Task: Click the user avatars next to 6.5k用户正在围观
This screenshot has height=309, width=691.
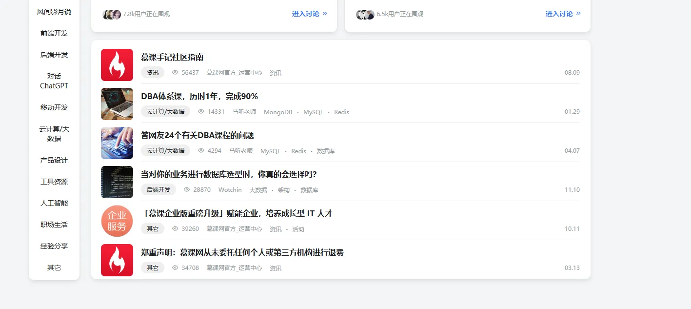Action: click(365, 14)
